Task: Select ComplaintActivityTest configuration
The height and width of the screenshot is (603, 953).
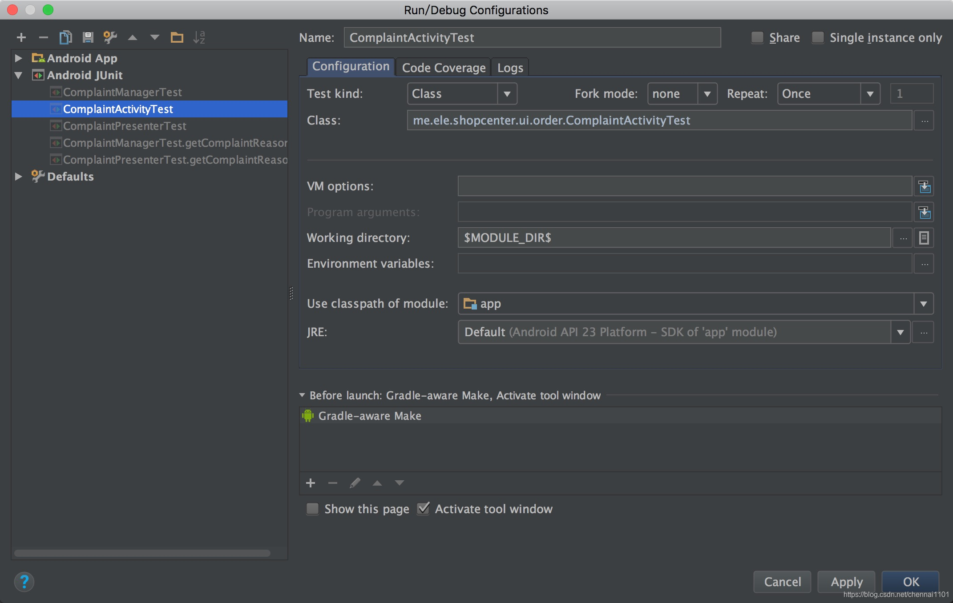Action: pyautogui.click(x=149, y=109)
